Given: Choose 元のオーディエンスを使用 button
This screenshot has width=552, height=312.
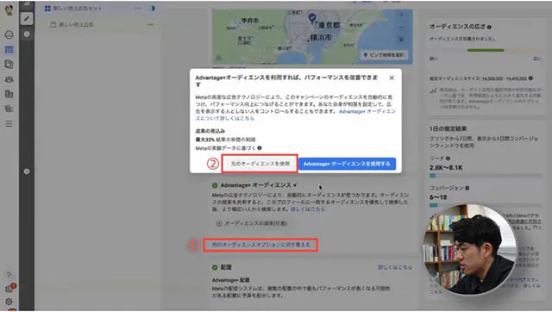Looking at the screenshot, I should pos(260,164).
